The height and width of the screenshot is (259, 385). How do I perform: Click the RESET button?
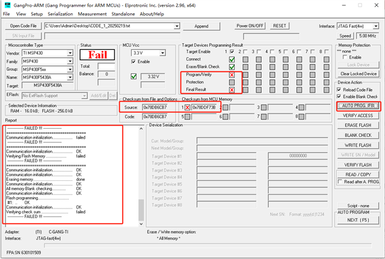click(x=279, y=26)
